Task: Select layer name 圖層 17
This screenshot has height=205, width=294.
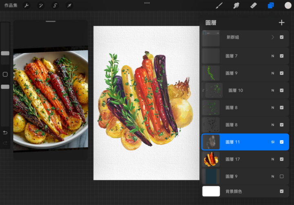Action: 232,159
